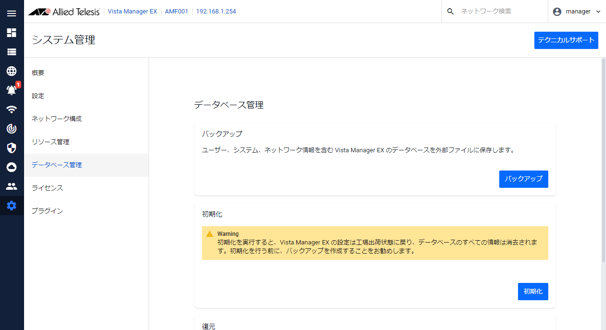Screen dimensions: 606x330
Task: Click the blue バックアップ button
Action: tap(523, 179)
